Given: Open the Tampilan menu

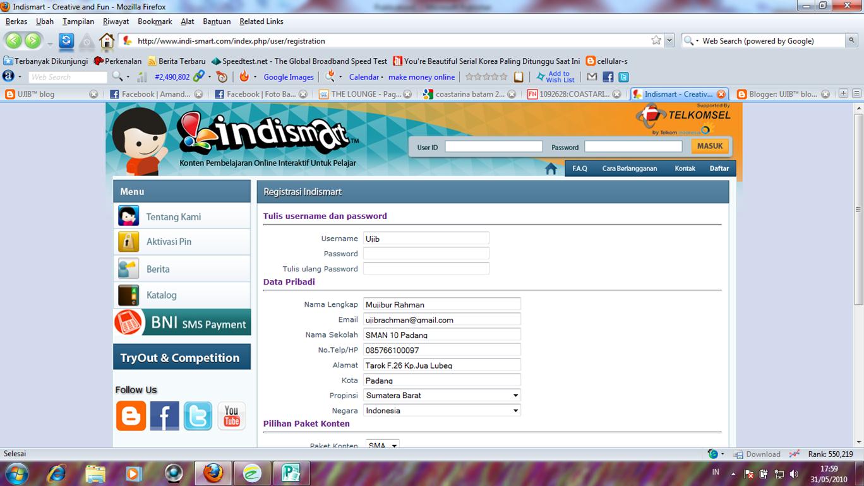Looking at the screenshot, I should (x=78, y=21).
